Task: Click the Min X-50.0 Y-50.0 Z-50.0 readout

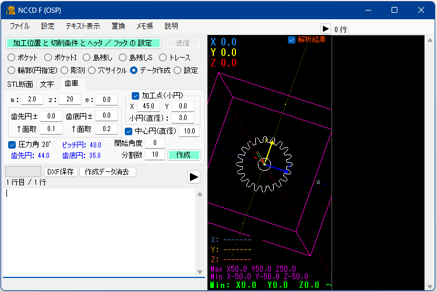Action: (259, 276)
